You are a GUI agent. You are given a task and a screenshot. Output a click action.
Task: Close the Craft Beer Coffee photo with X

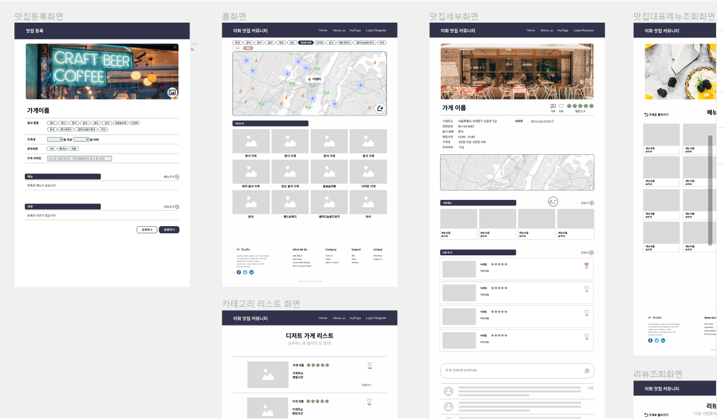pyautogui.click(x=175, y=46)
